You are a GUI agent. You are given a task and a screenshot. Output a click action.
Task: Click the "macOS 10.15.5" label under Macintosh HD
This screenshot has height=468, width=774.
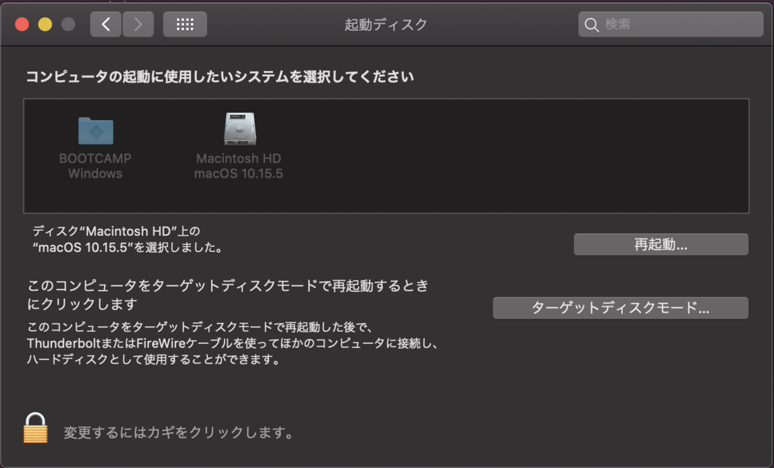point(239,173)
